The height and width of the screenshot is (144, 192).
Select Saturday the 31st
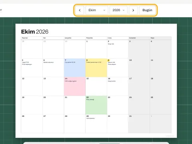[x=139, y=124]
